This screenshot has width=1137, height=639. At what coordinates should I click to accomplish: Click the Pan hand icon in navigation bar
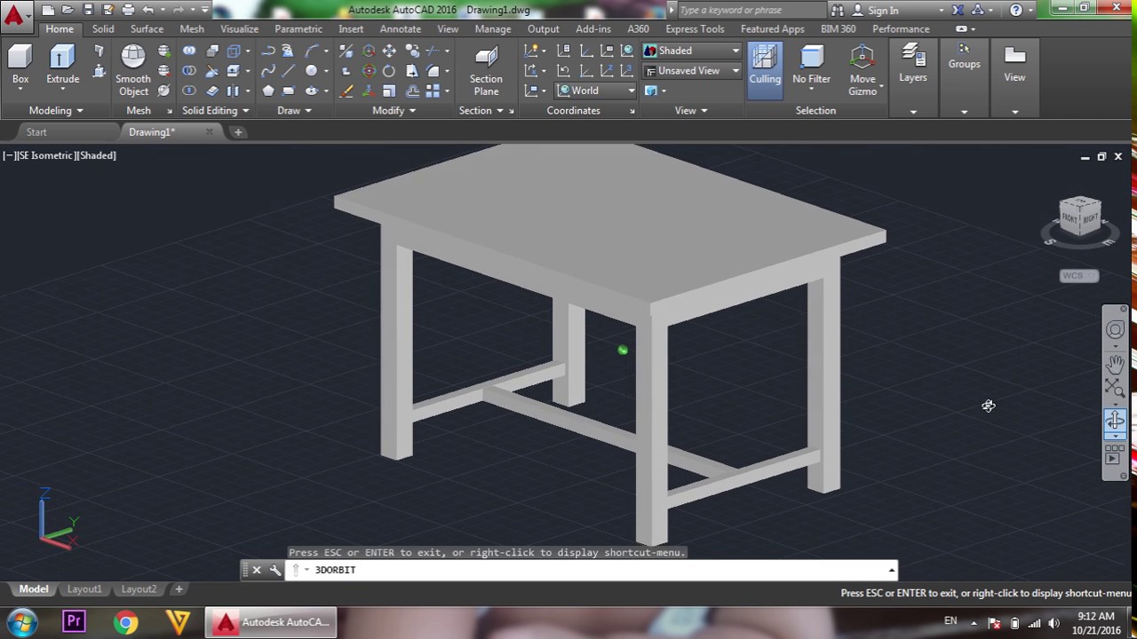click(x=1115, y=364)
